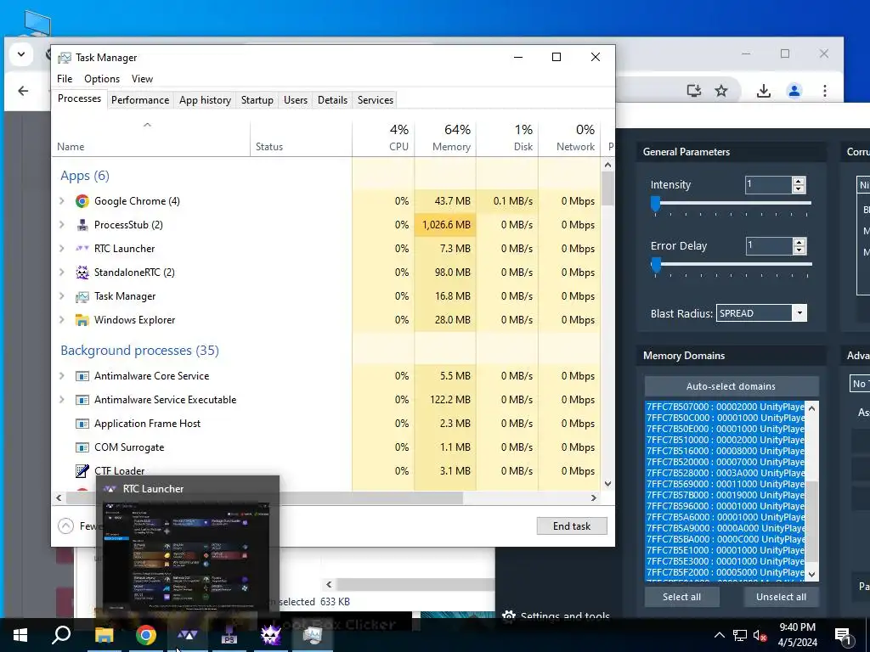Open Chrome's tab search dropdown
The image size is (870, 652).
click(x=21, y=54)
